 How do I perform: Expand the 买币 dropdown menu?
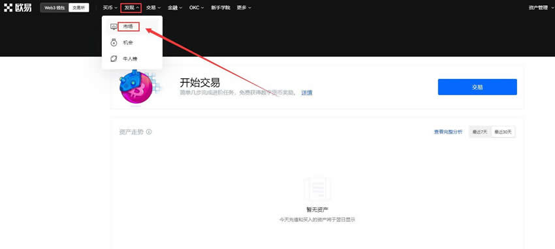pos(110,7)
